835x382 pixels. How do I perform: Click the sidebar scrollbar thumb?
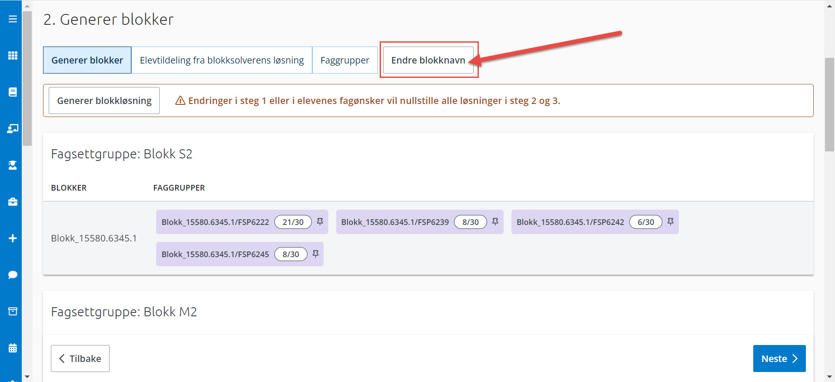(x=27, y=78)
